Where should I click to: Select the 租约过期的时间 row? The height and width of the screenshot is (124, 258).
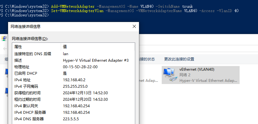click(x=74, y=100)
